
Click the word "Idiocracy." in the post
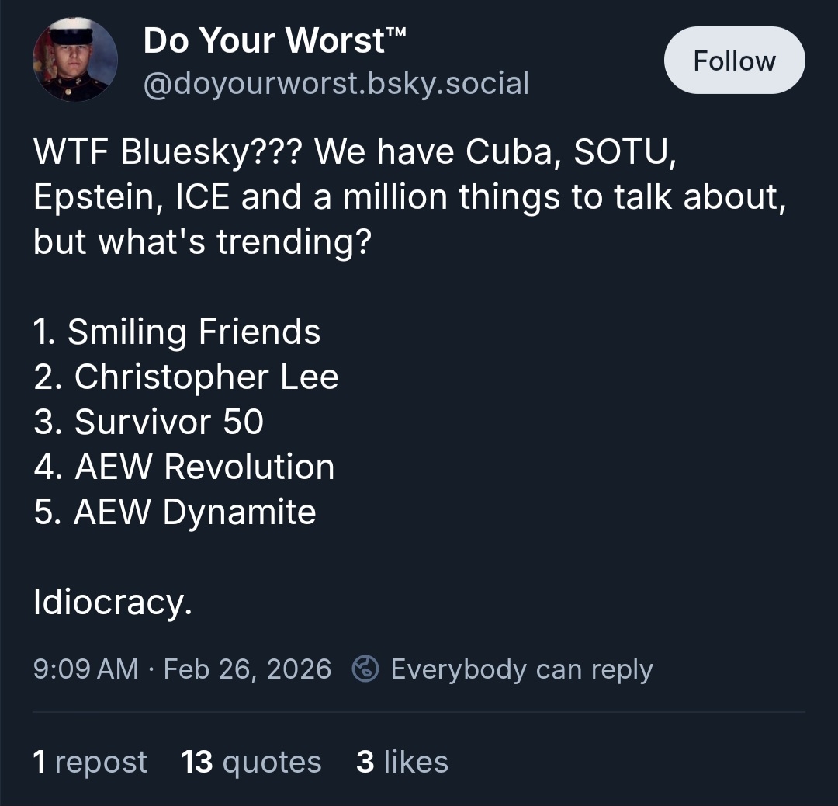coord(113,602)
